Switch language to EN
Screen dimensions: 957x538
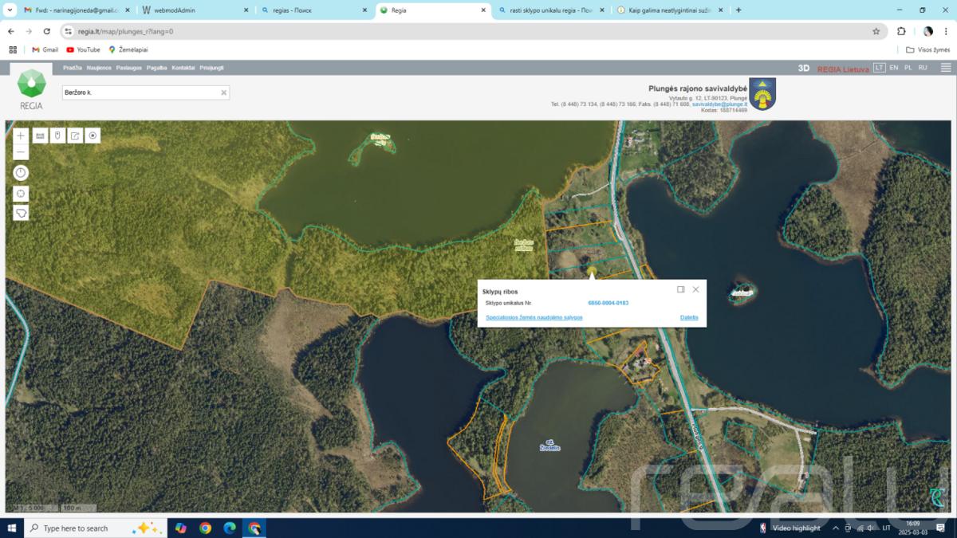click(894, 68)
